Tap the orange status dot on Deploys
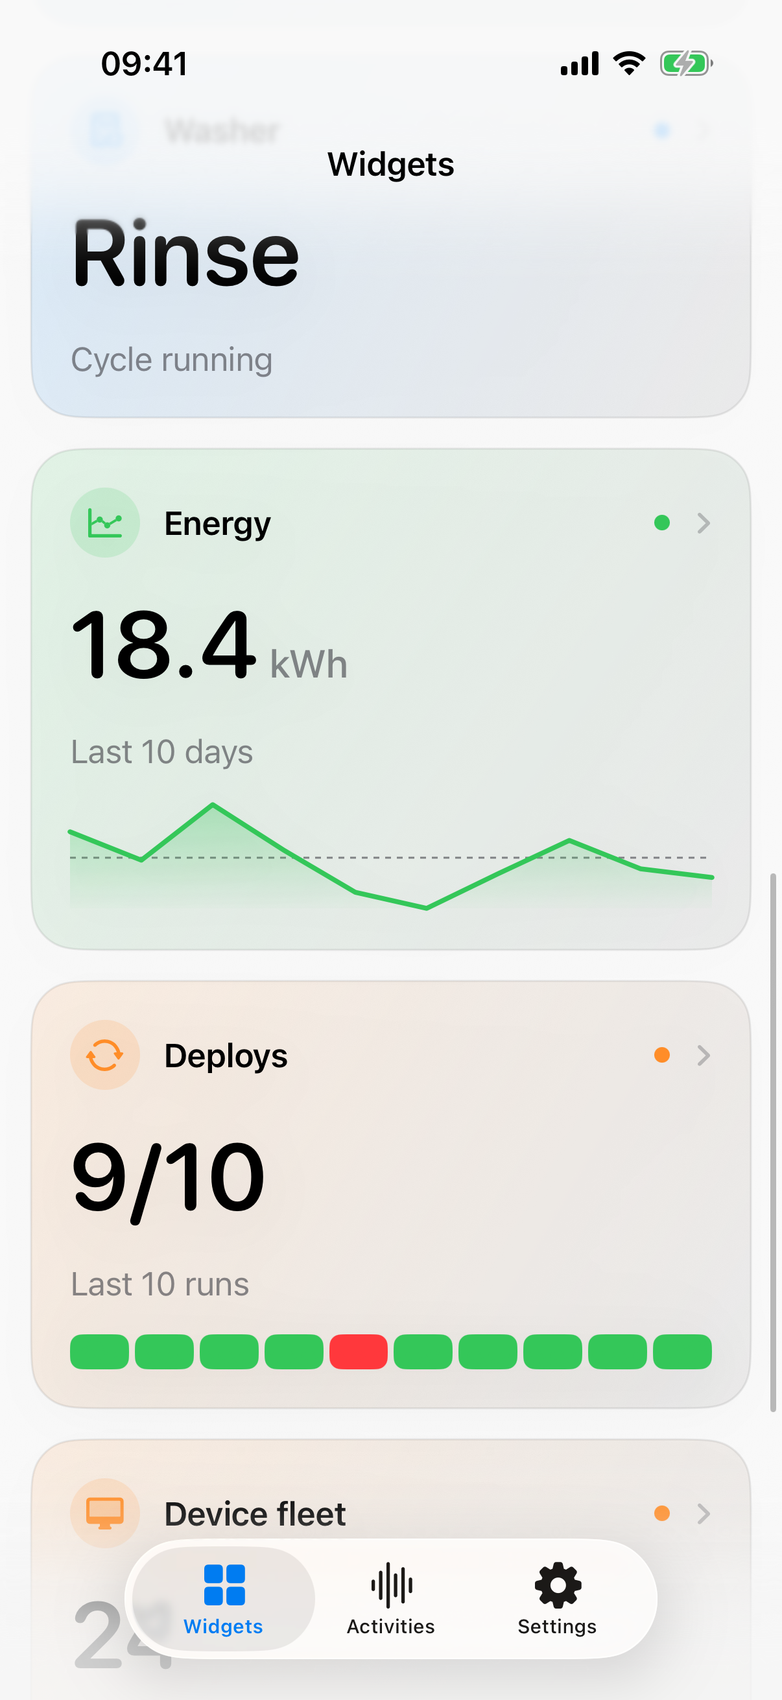Screen dimensions: 782x1700 (x=662, y=1055)
